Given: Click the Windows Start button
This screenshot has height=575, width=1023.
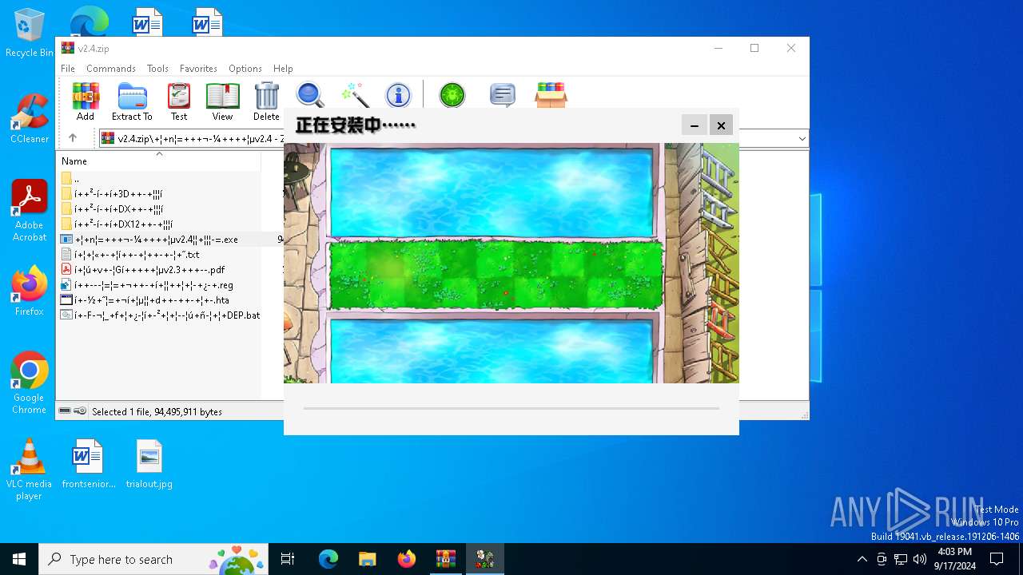Looking at the screenshot, I should point(19,559).
